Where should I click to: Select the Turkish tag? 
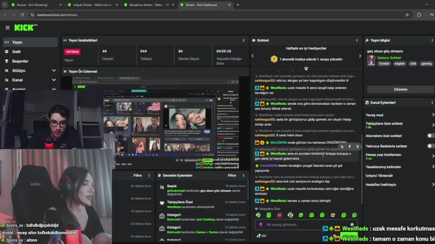click(x=384, y=63)
